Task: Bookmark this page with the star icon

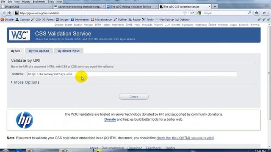Action: pos(185,13)
